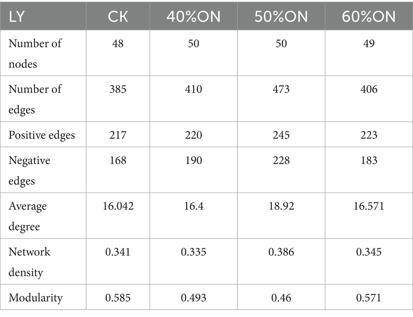Screen dimensions: 413x317
Task: Select the 190 negative edges cell
Action: pyautogui.click(x=193, y=160)
